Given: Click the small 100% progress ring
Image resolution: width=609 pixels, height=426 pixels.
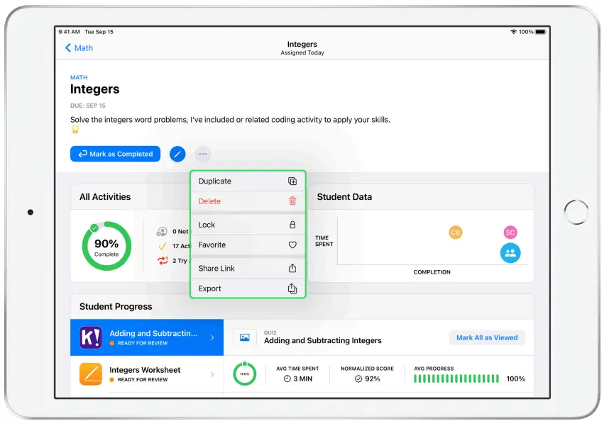Looking at the screenshot, I should [245, 374].
